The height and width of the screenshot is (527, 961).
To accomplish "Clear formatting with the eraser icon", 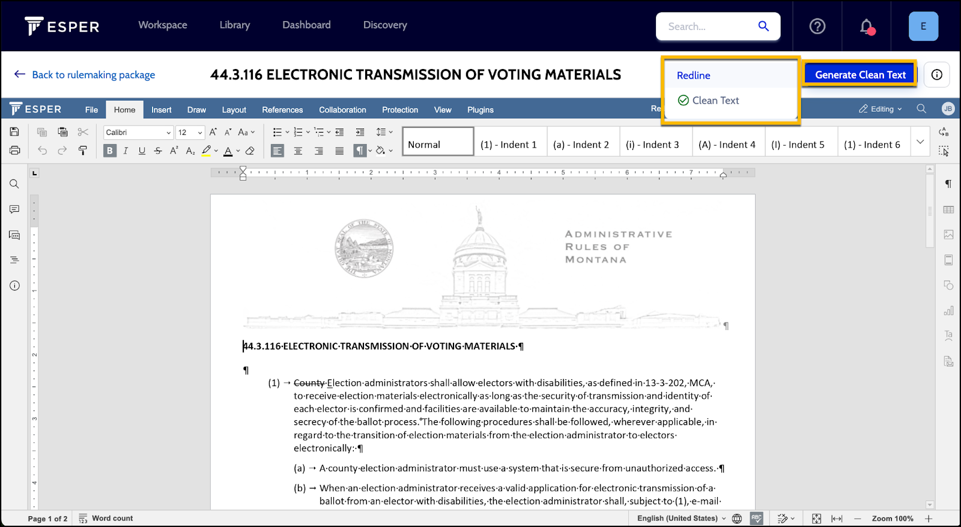I will tap(250, 151).
